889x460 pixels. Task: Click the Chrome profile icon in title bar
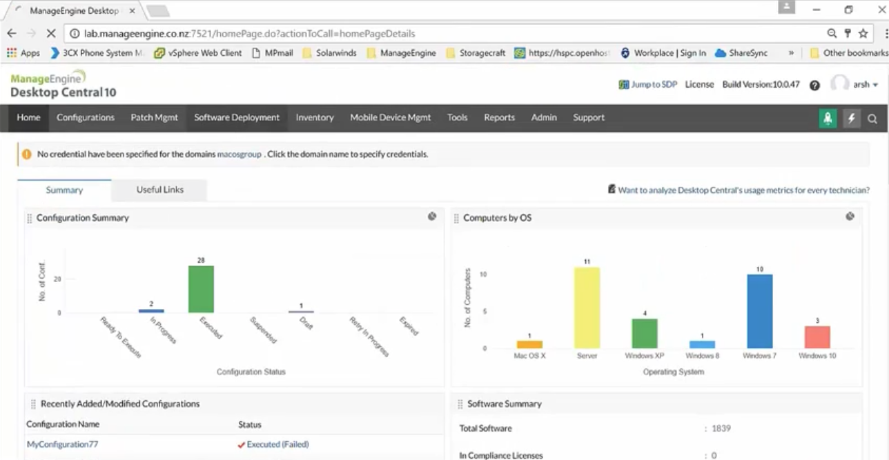[x=786, y=8]
